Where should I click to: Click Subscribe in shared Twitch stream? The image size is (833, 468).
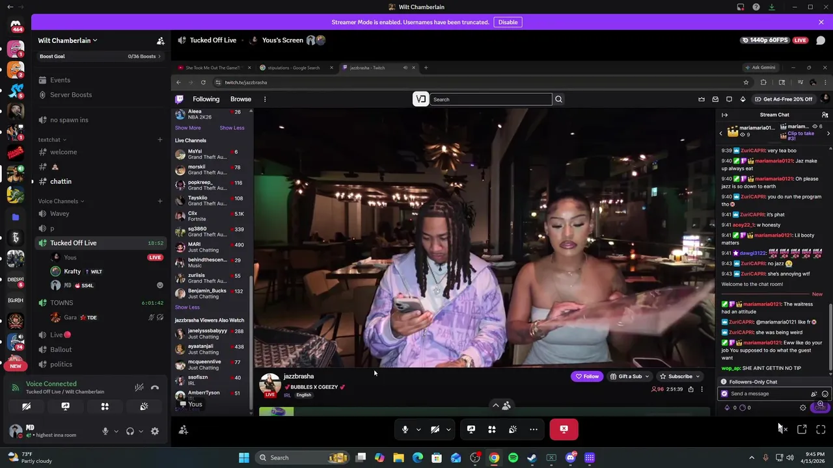click(x=679, y=376)
